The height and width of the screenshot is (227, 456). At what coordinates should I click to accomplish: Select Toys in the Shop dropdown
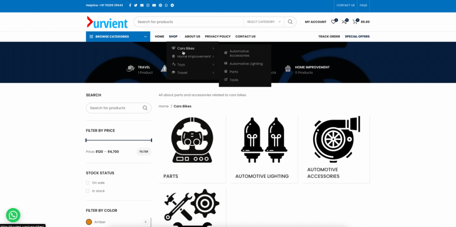pos(181,65)
